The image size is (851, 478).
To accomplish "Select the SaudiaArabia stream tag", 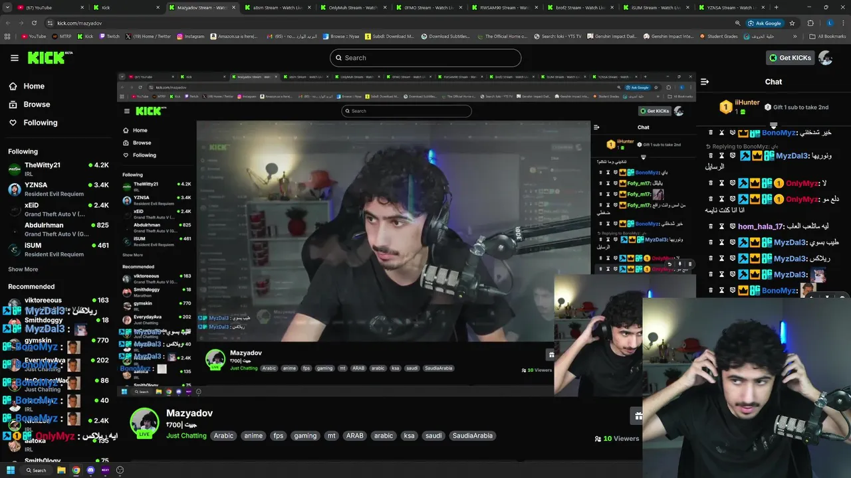I will coord(473,436).
